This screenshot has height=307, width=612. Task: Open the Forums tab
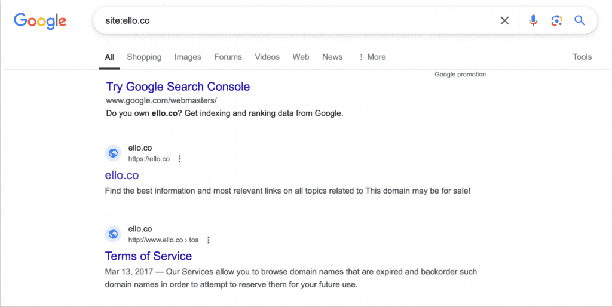point(228,57)
